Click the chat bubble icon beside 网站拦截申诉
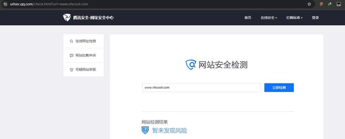 point(71,55)
